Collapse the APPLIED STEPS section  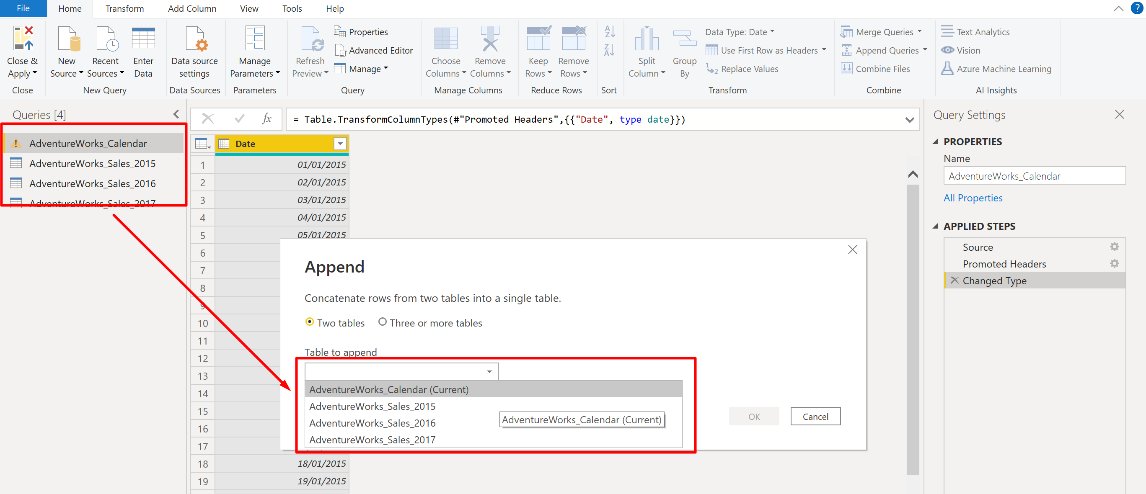[935, 226]
